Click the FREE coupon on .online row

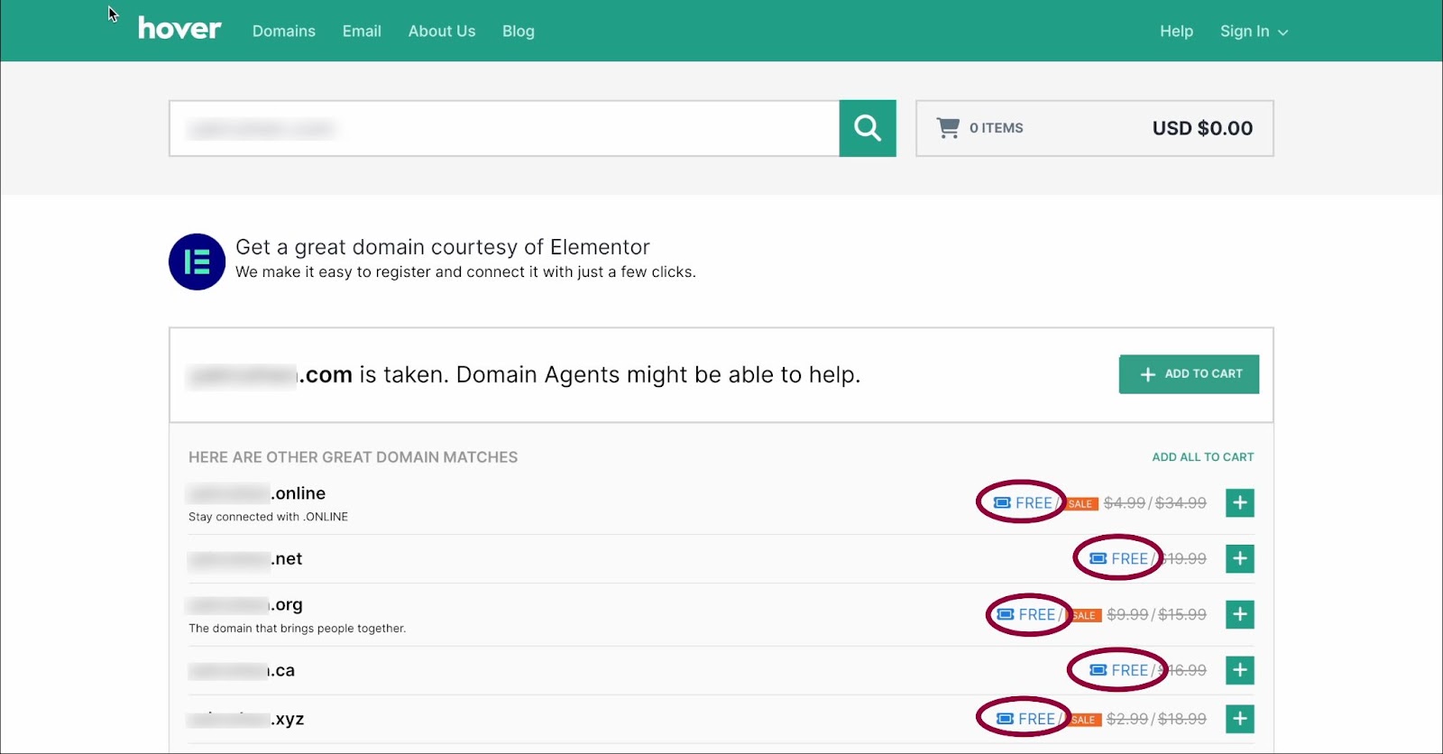(1023, 503)
